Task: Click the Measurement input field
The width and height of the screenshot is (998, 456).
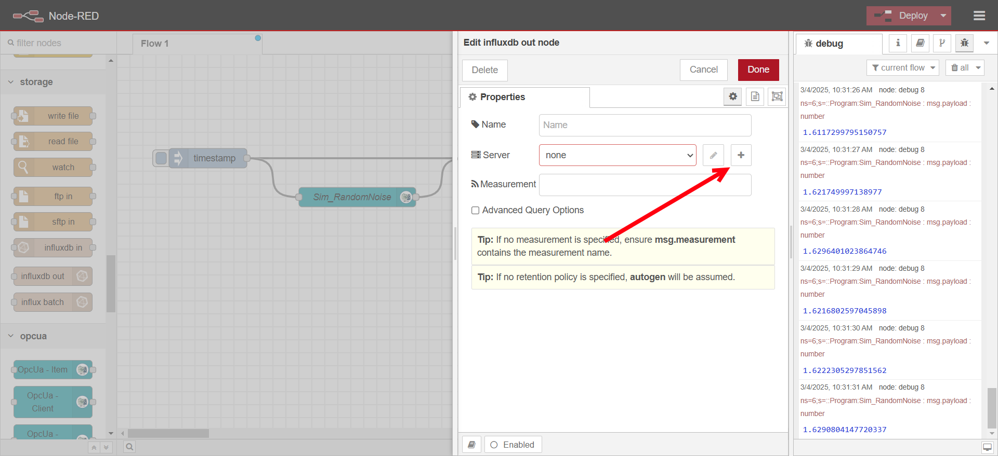Action: tap(645, 185)
